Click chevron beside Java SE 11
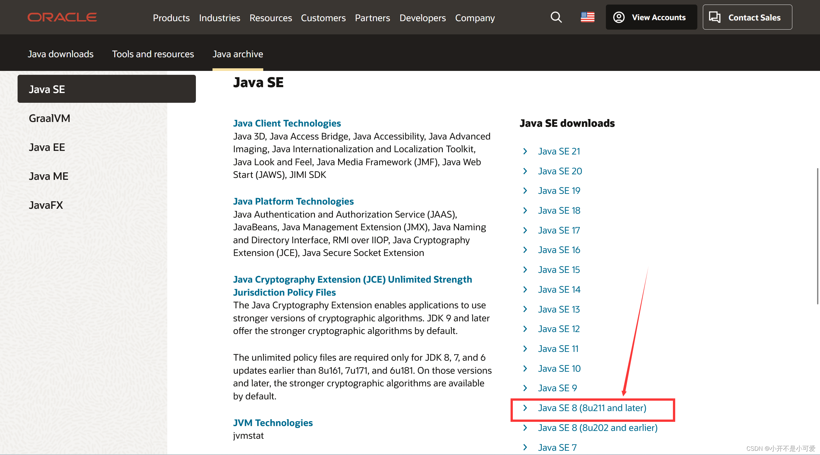Screen dimensions: 820x455 (x=525, y=349)
